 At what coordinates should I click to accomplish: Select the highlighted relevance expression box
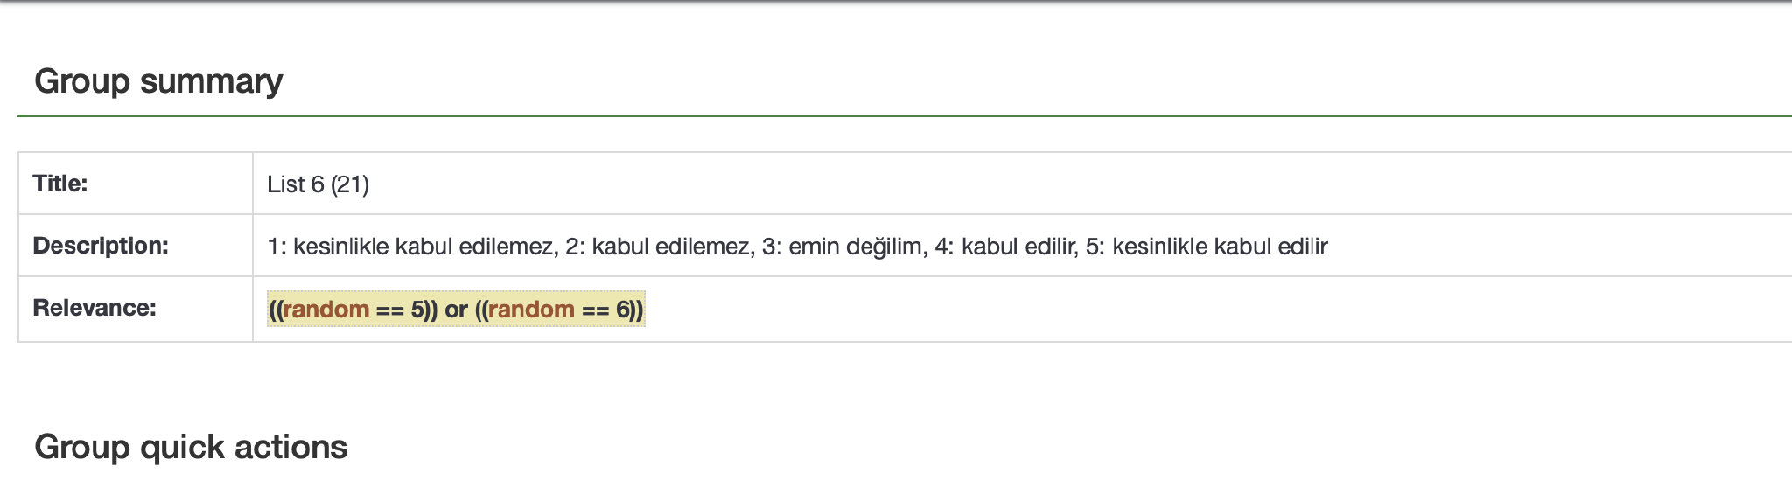tap(456, 310)
